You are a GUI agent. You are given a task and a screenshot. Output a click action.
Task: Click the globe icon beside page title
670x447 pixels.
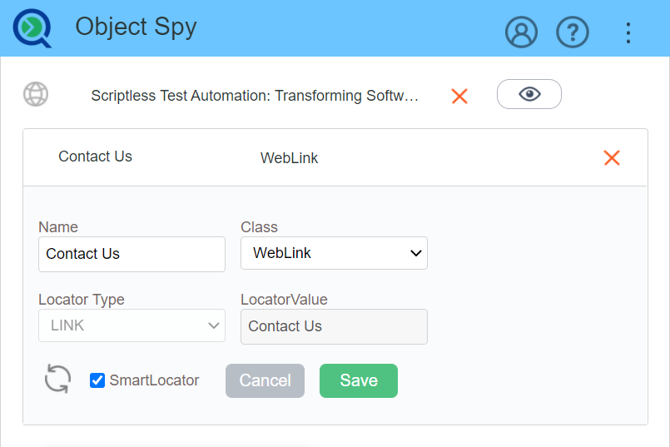(x=36, y=94)
